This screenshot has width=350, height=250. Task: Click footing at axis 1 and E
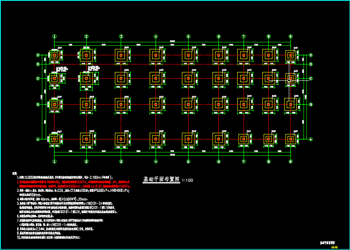point(54,55)
